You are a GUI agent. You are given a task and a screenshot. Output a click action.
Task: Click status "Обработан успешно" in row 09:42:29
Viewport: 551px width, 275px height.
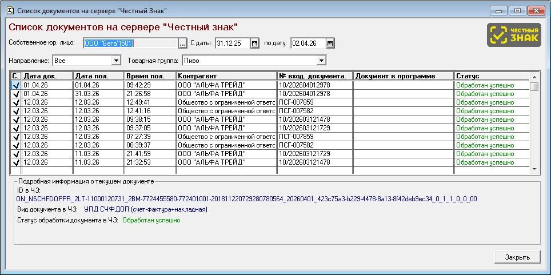pyautogui.click(x=492, y=85)
